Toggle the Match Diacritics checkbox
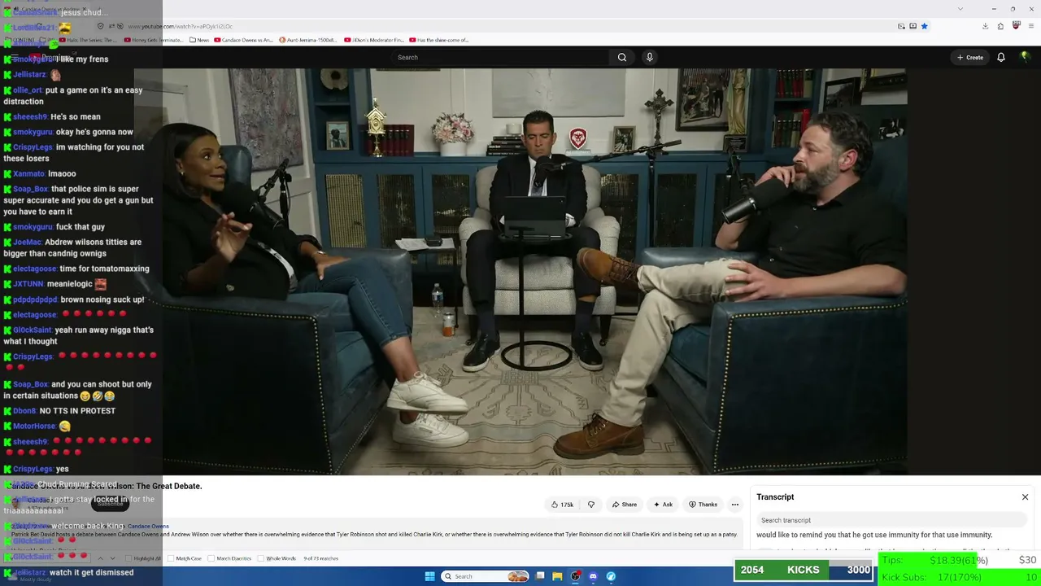Viewport: 1041px width, 586px height. (x=211, y=558)
